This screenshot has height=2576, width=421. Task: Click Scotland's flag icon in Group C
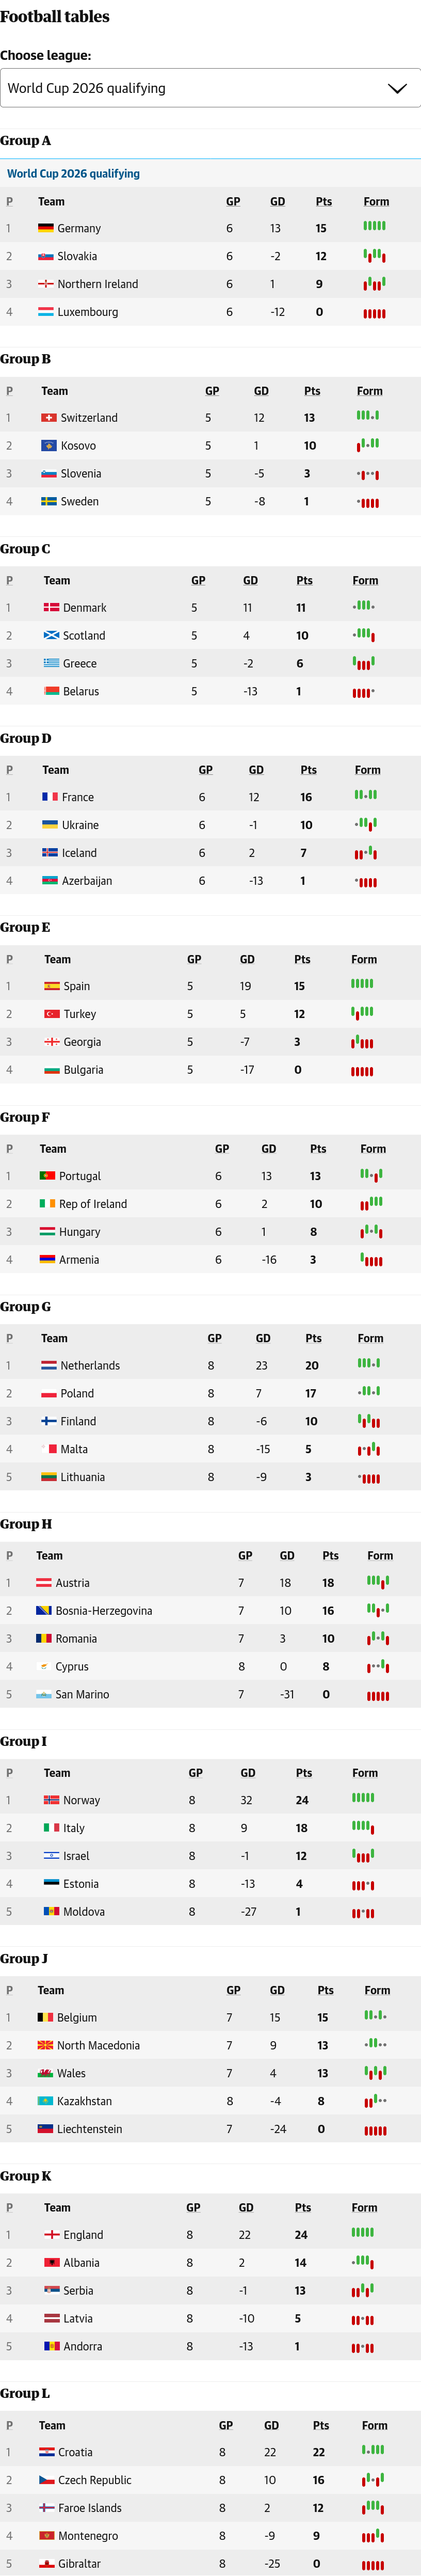point(51,635)
